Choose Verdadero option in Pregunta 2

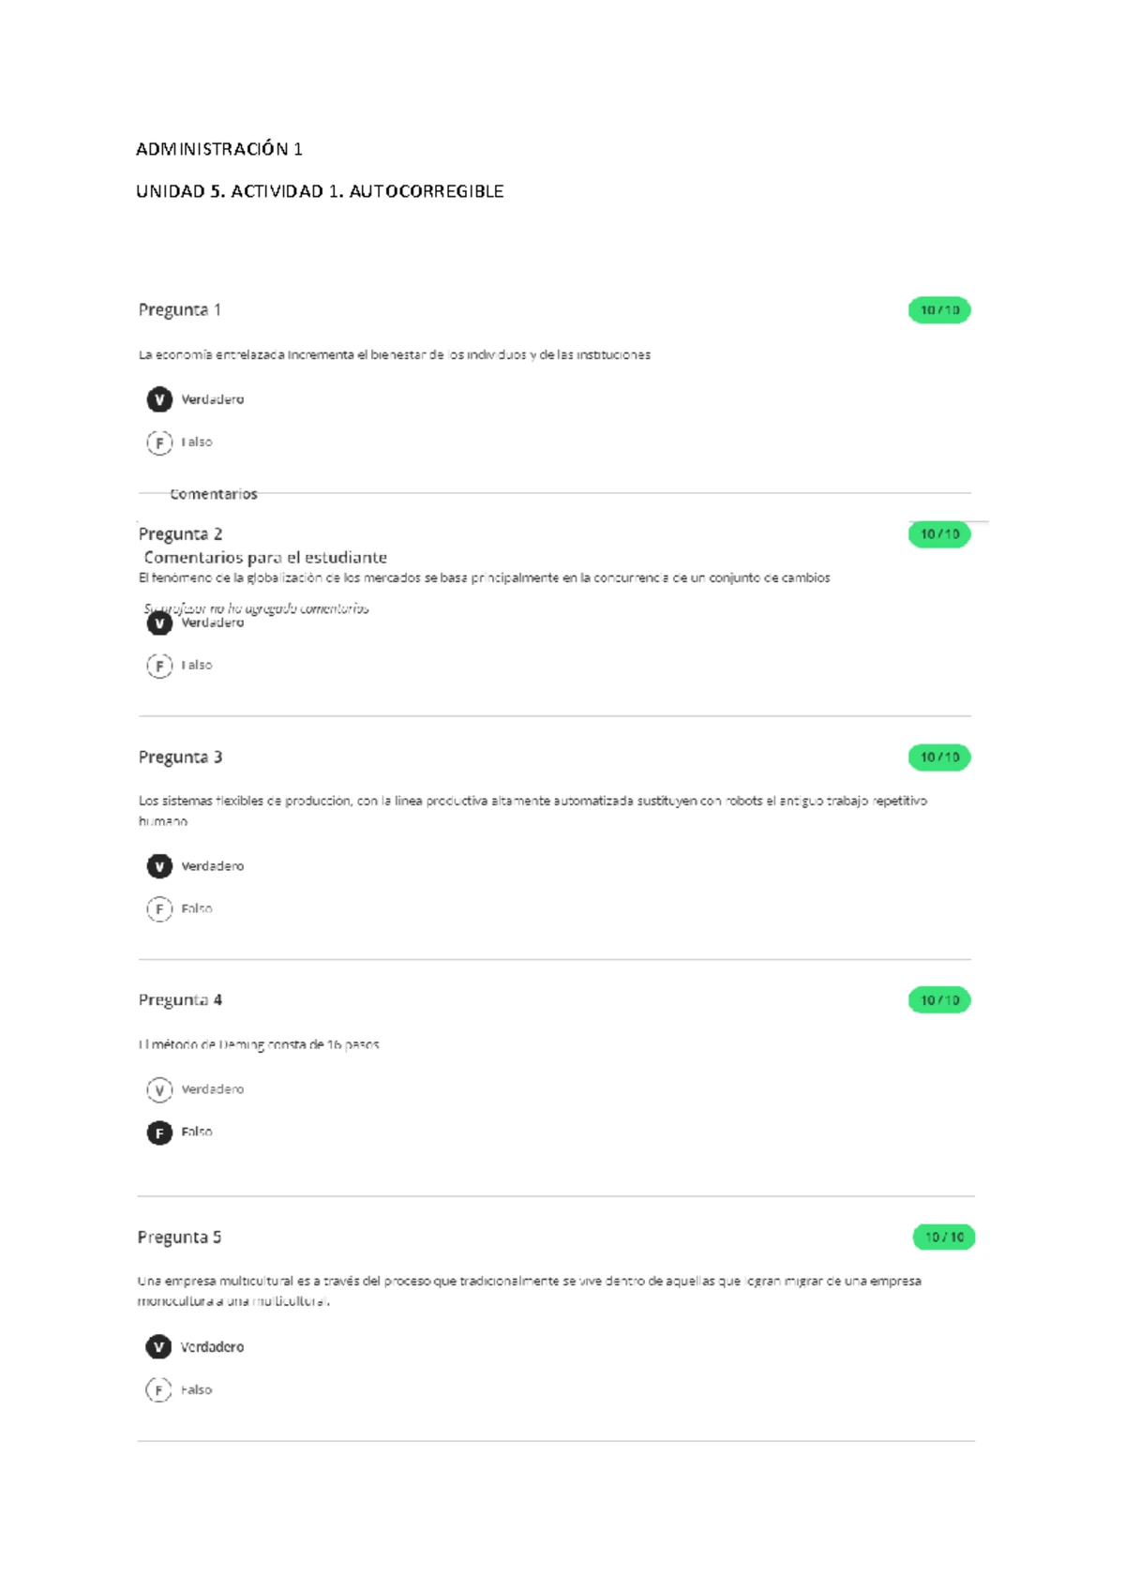(x=159, y=623)
